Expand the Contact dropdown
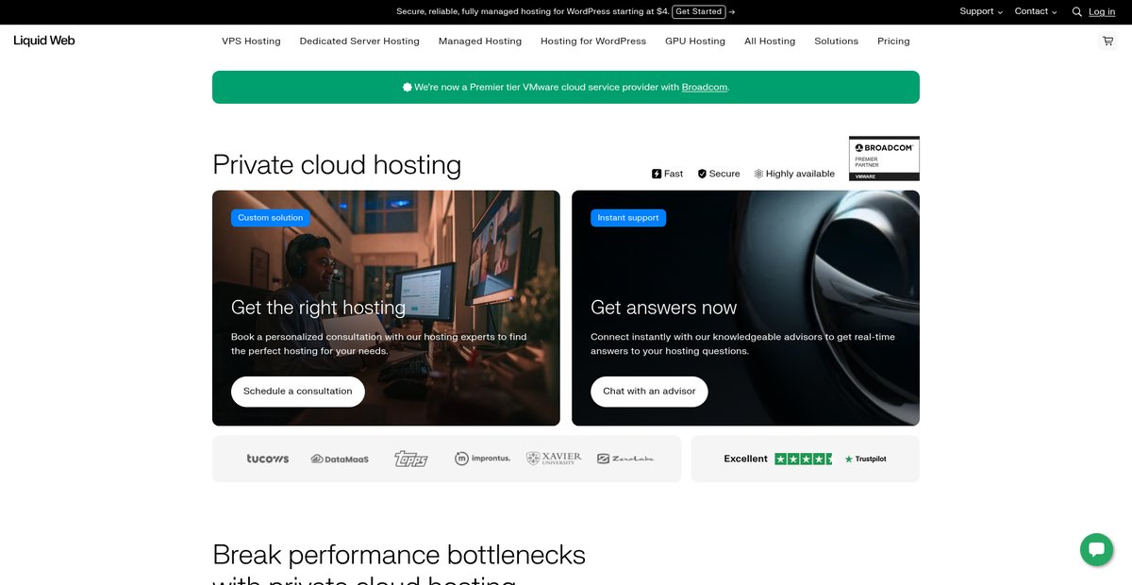Screen dimensions: 1132x585 coord(1036,11)
